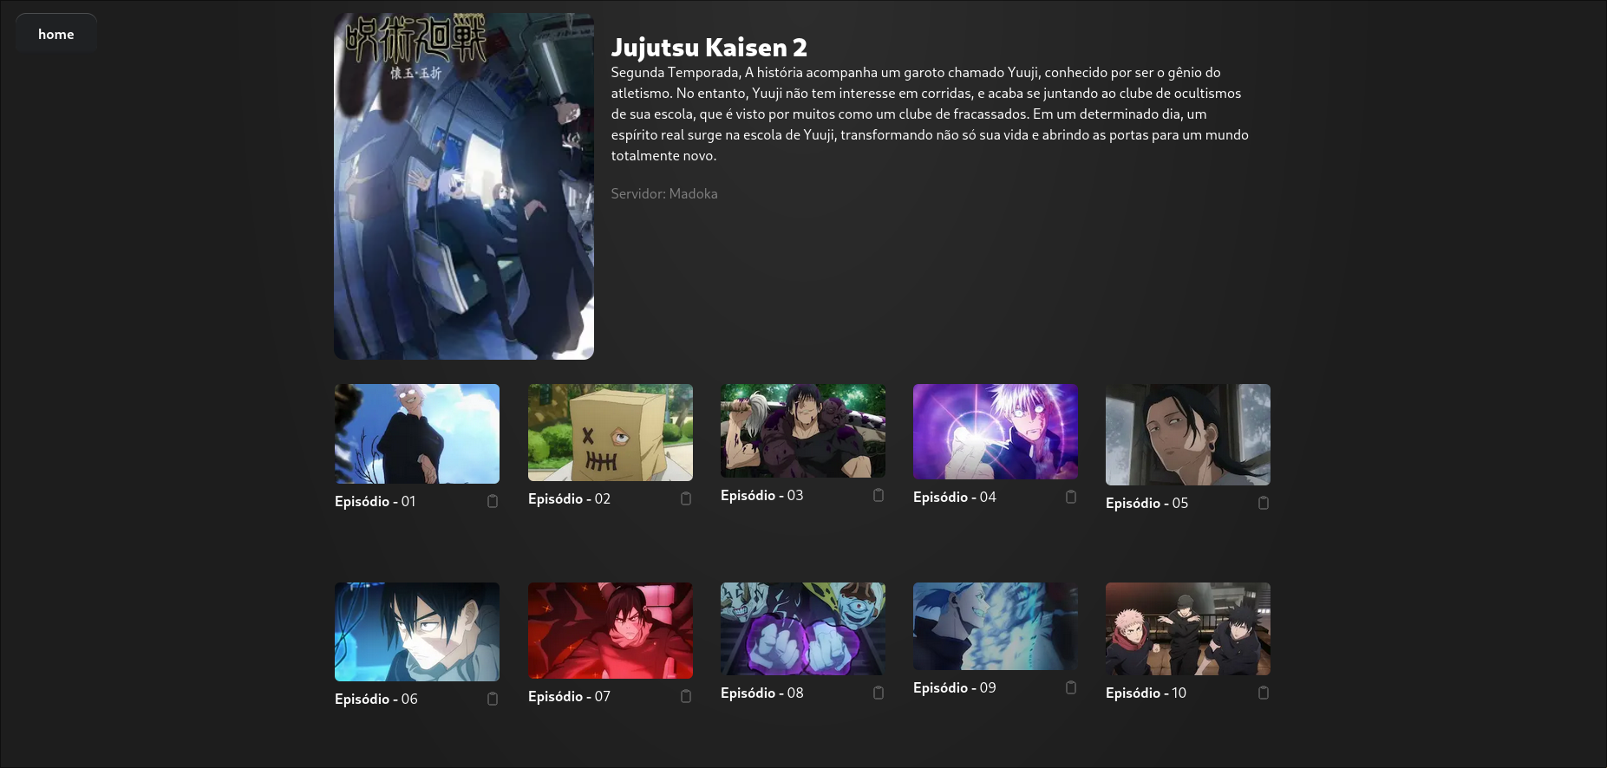
Task: Copy link icon for Episódio 08
Action: (879, 693)
